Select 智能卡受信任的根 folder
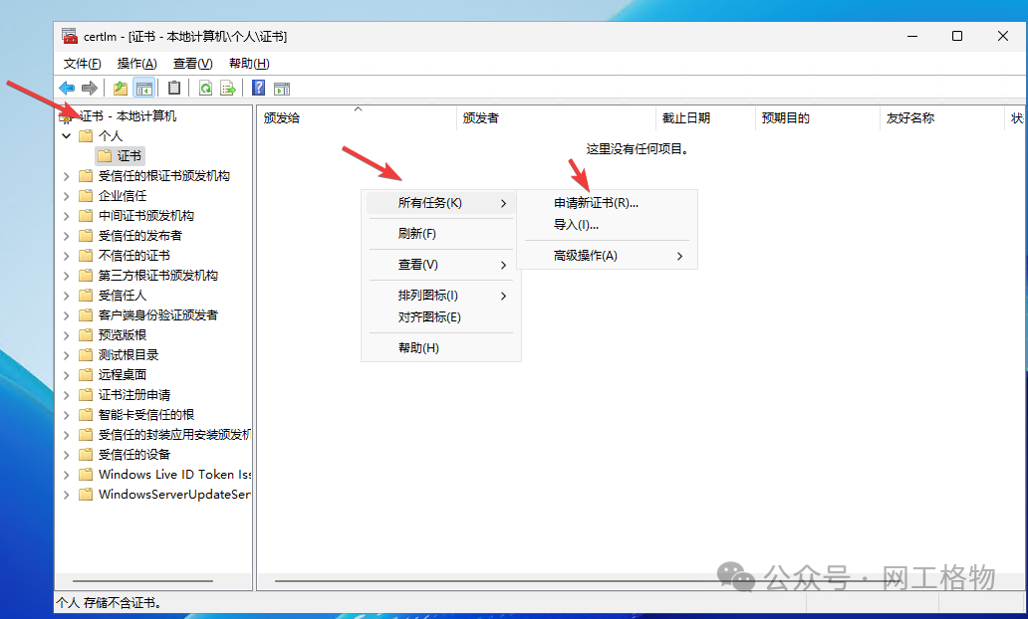 (x=136, y=415)
